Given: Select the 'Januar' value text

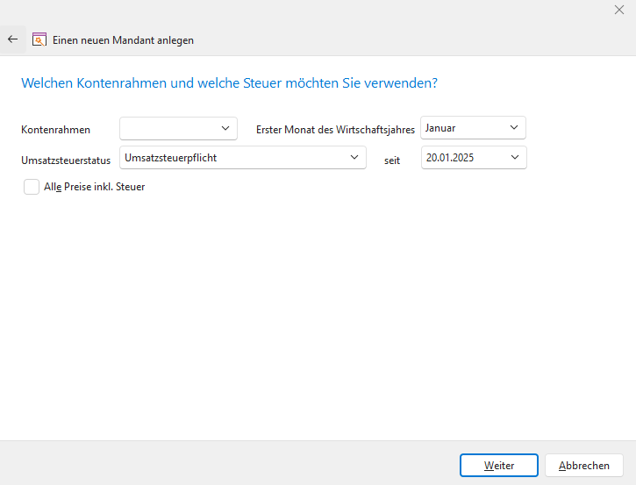Looking at the screenshot, I should tap(441, 128).
